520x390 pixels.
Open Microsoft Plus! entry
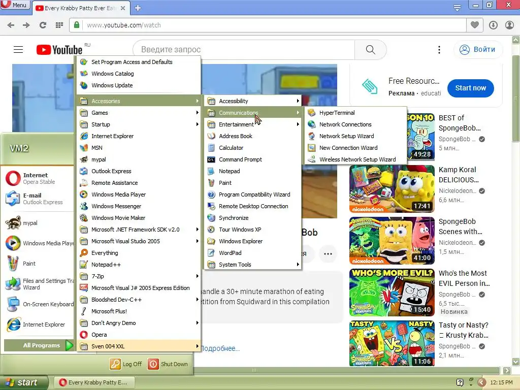point(139,311)
